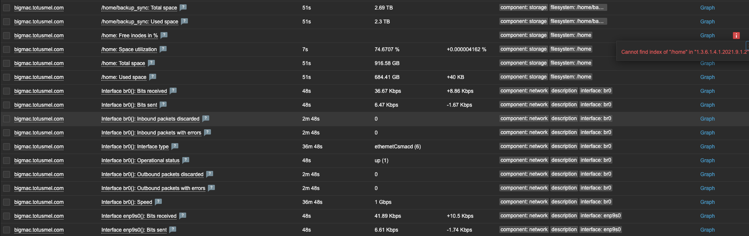Toggle checkbox for br0 Inbound packets discarded
Screen dimensions: 749x236
tap(7, 119)
